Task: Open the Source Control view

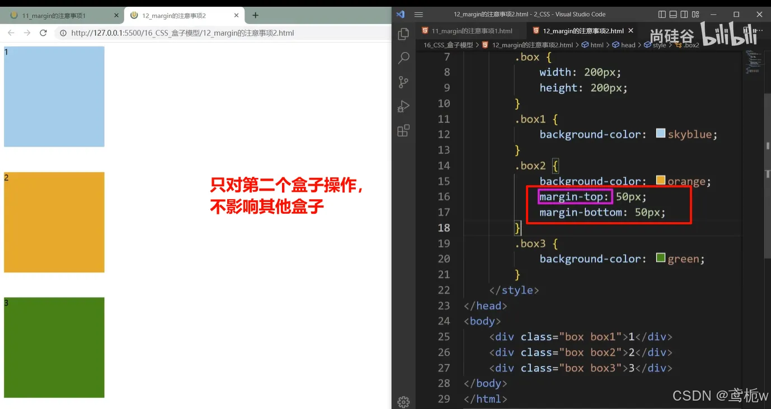Action: (x=403, y=82)
